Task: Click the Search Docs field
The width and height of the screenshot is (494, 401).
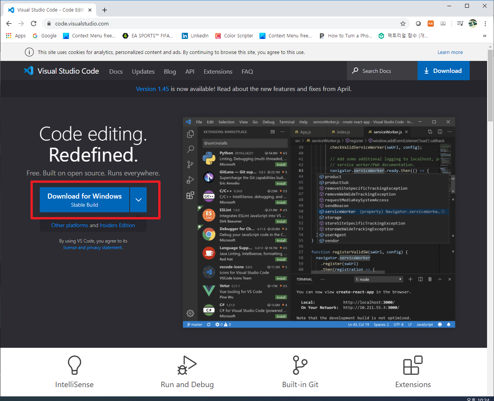Action: click(382, 71)
